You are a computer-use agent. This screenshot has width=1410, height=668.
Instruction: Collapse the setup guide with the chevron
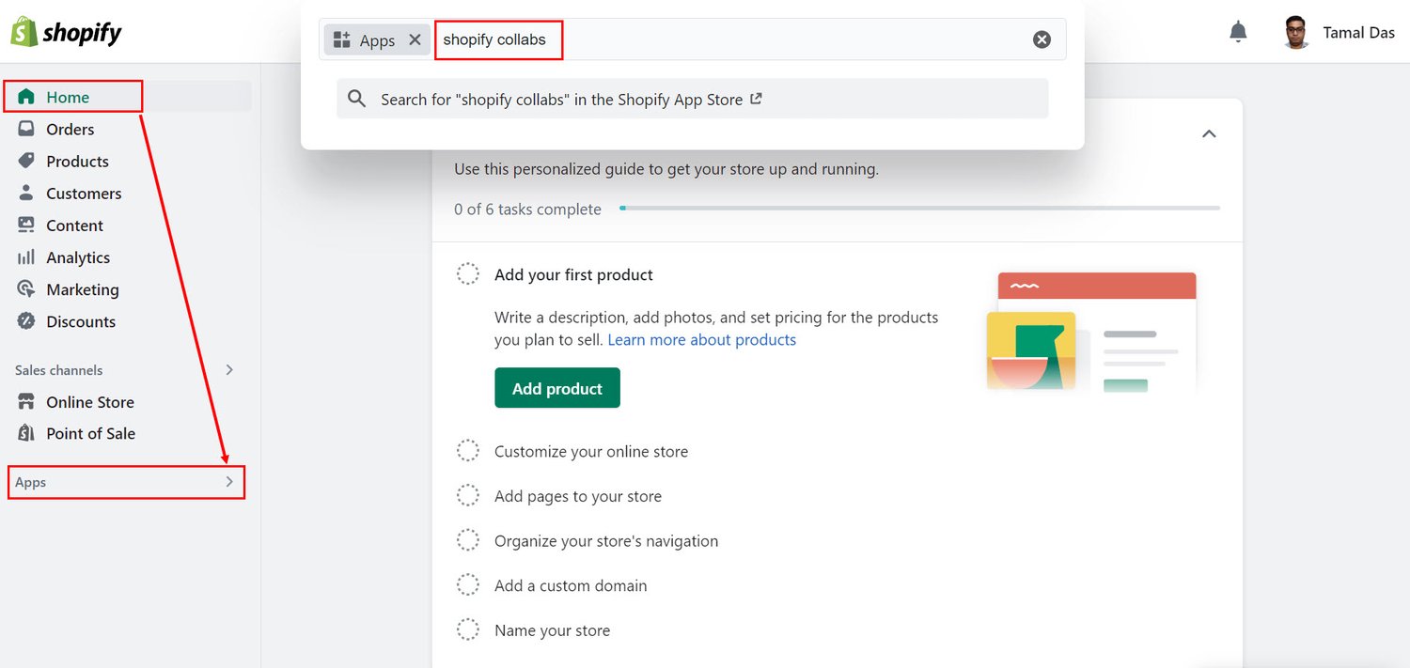point(1209,133)
